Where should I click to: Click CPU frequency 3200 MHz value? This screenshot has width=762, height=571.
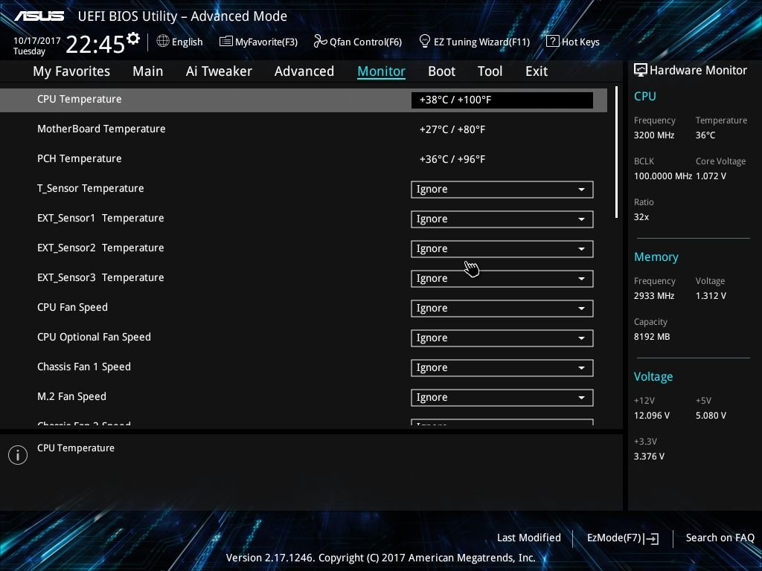pos(653,135)
